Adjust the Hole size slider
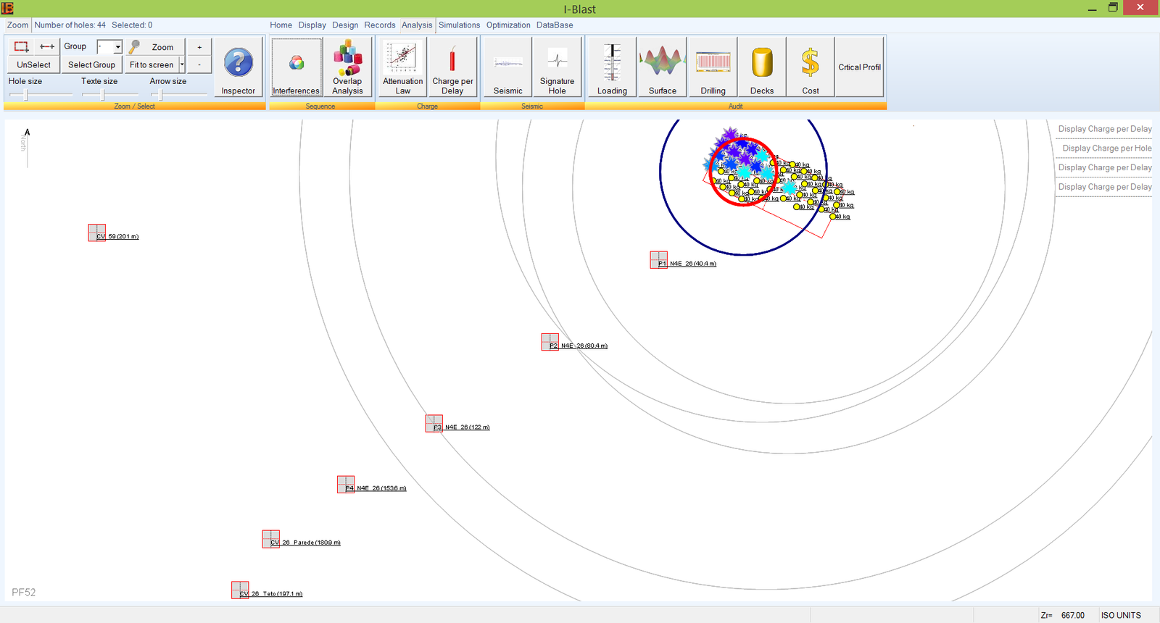The height and width of the screenshot is (623, 1160). pos(27,95)
